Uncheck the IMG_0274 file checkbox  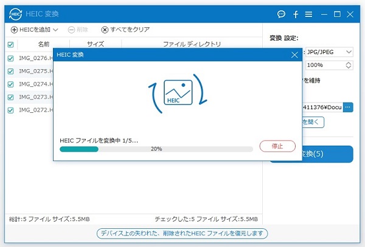click(x=11, y=84)
